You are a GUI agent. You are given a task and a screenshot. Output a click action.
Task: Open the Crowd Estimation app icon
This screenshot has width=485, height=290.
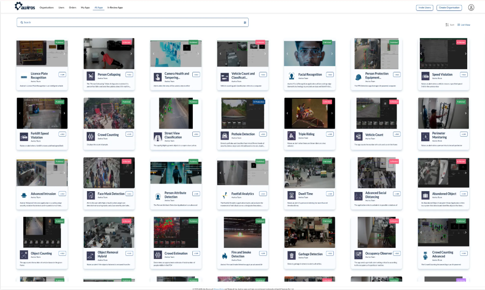click(158, 255)
